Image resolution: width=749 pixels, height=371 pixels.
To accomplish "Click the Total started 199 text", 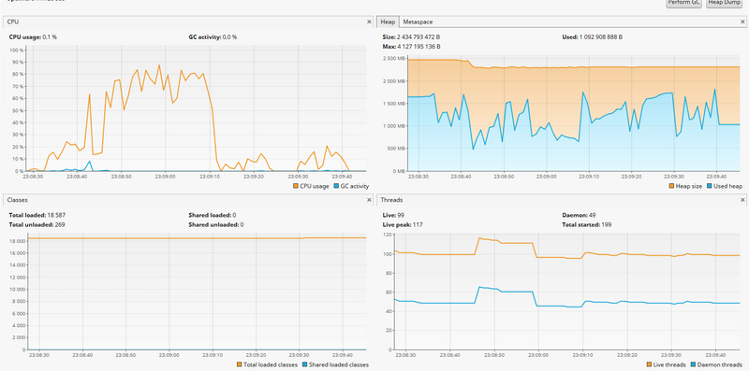I will tap(587, 224).
